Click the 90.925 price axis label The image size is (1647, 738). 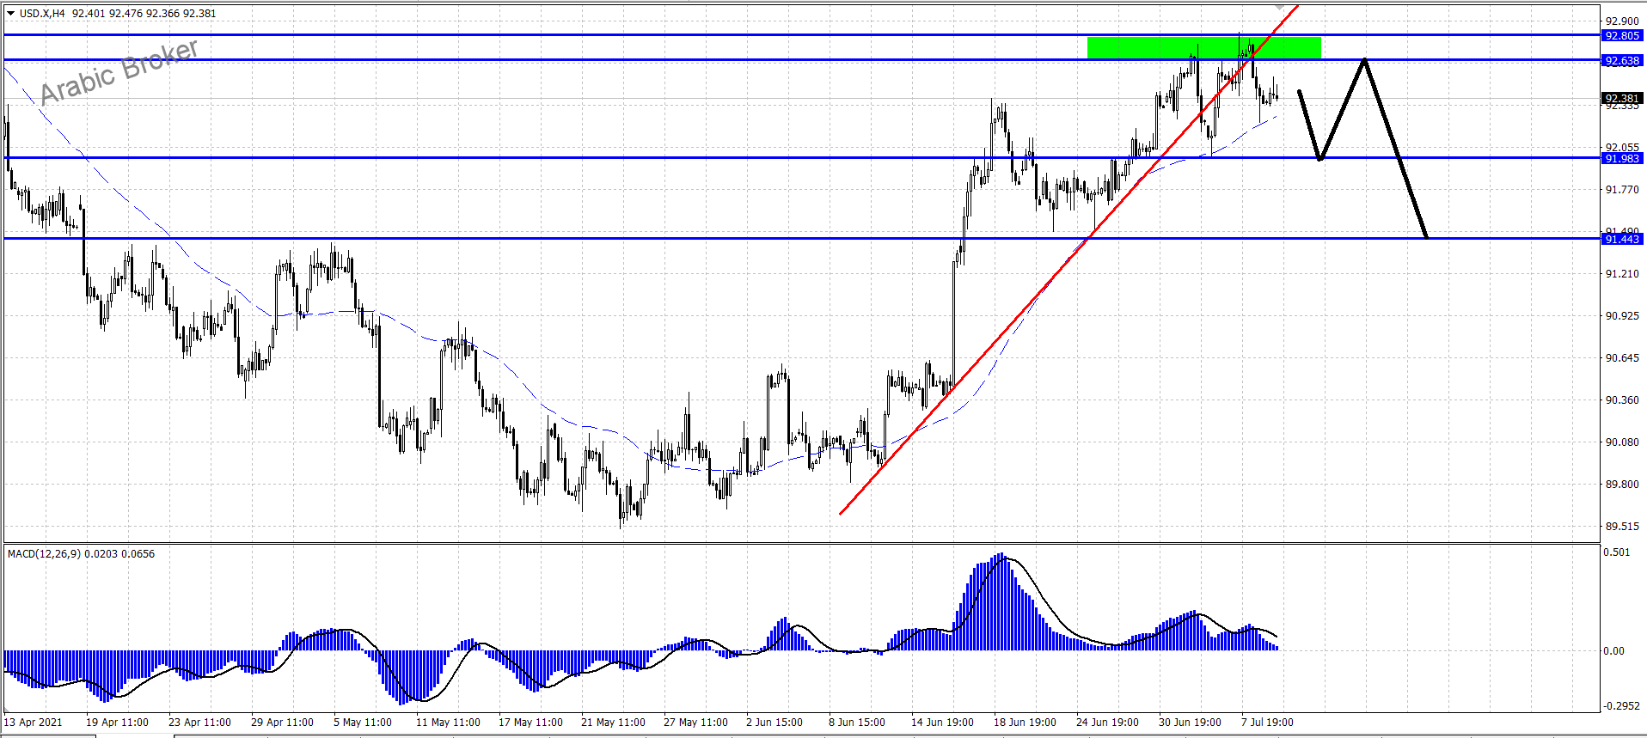tap(1622, 316)
